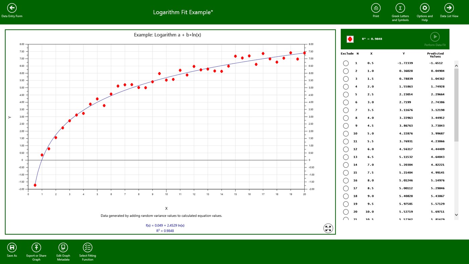Mark point 16 with X 8.0 excluded
Screen dimensions: 469x264
click(346, 180)
